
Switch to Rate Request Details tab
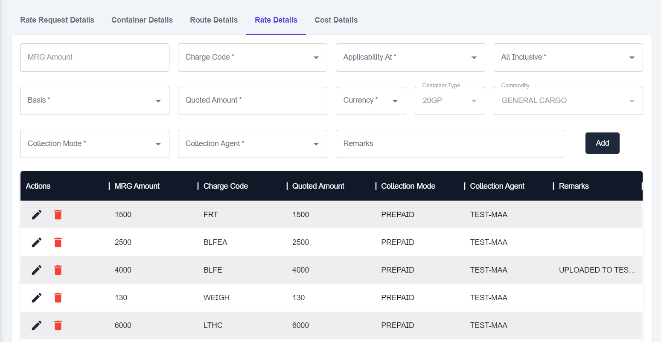[x=57, y=20]
